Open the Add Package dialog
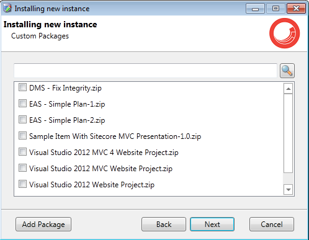 click(x=43, y=224)
